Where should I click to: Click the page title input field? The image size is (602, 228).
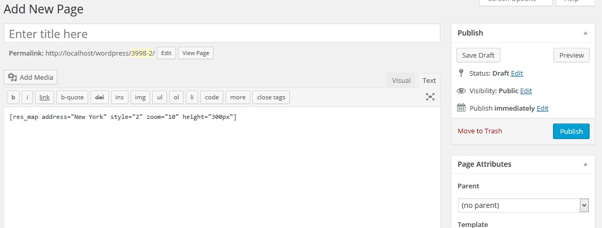(x=222, y=34)
